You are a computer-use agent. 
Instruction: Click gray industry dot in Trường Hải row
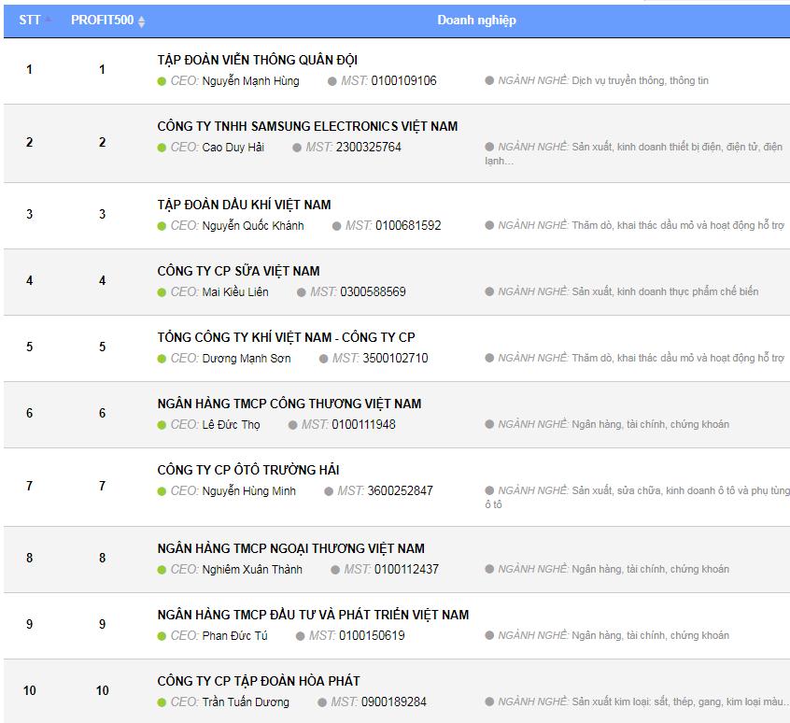(489, 491)
